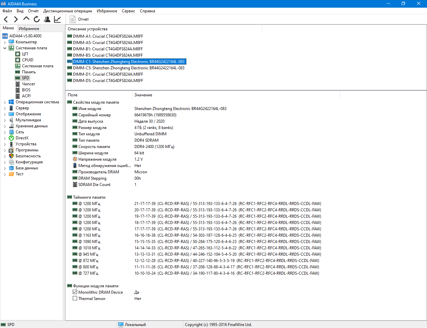The width and height of the screenshot is (427, 328).
Task: Expand the Устройства tree node
Action: click(5, 144)
